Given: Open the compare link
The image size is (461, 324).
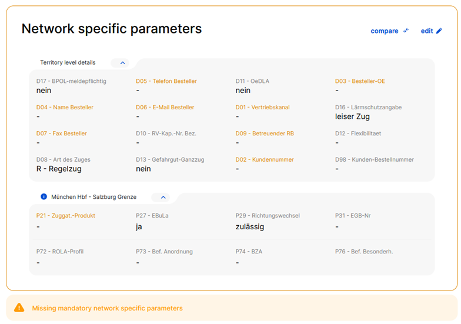Looking at the screenshot, I should click(385, 31).
